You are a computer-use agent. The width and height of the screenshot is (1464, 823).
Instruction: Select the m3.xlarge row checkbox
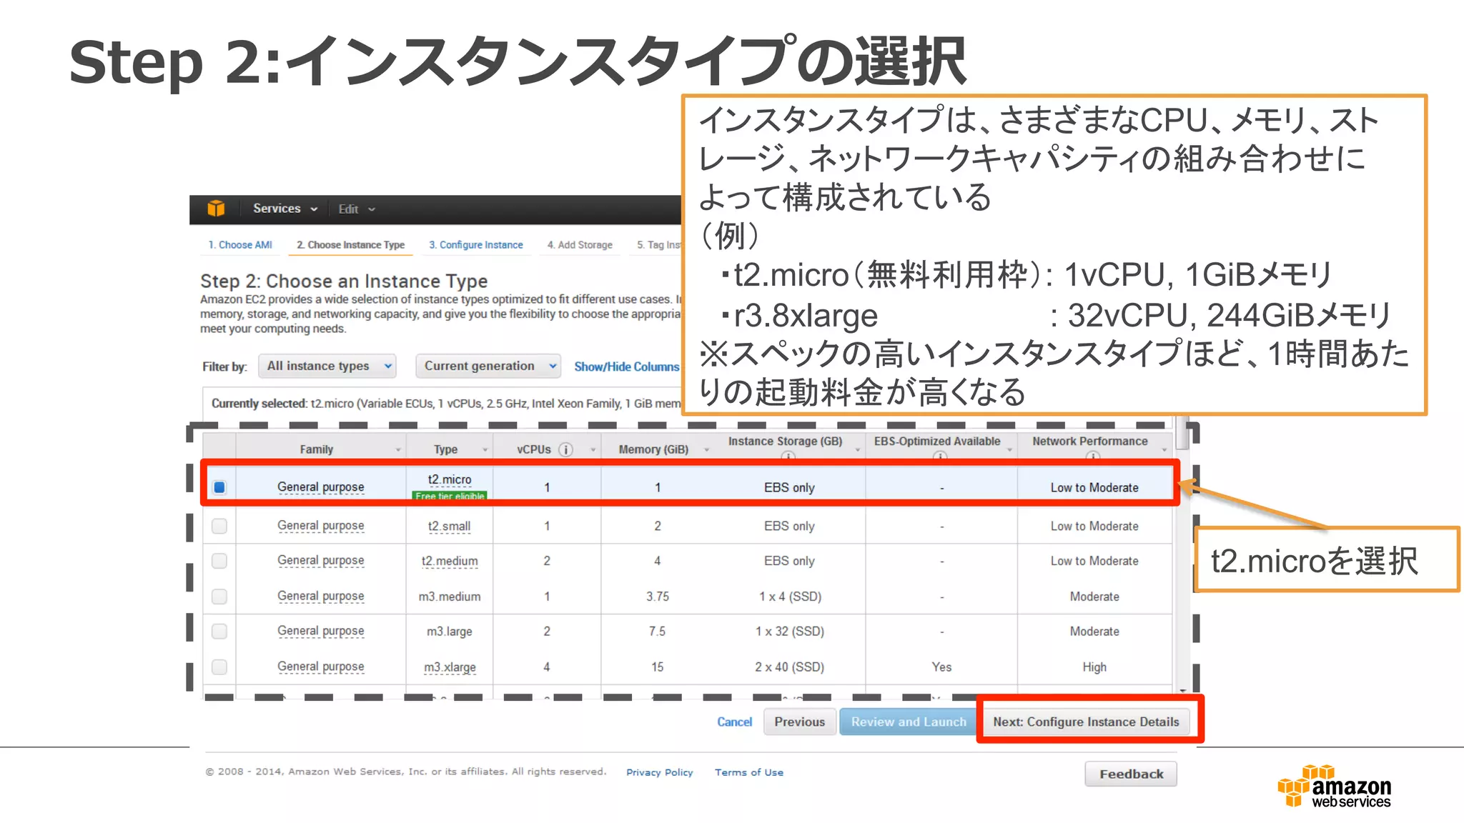point(219,667)
